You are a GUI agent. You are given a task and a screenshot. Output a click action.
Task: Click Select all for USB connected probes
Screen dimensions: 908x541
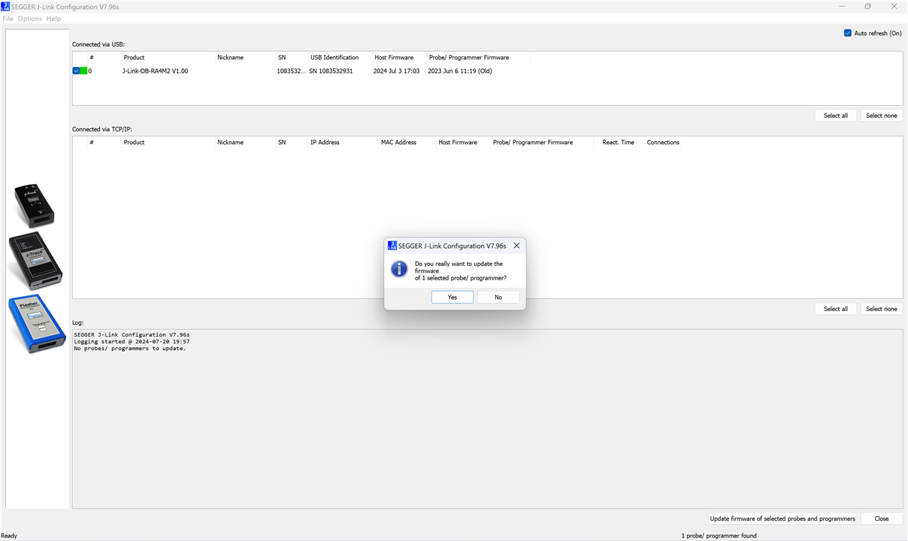coord(836,116)
